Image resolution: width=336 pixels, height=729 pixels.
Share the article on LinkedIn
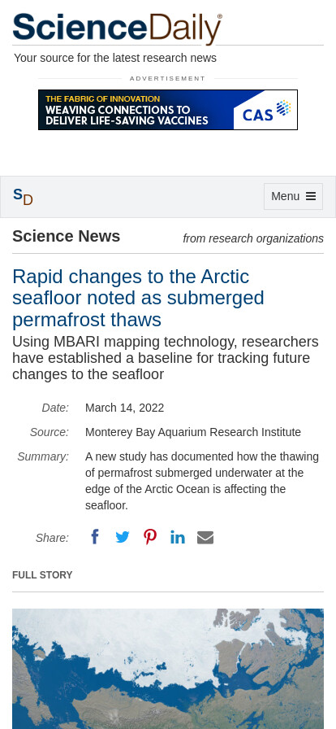click(177, 538)
